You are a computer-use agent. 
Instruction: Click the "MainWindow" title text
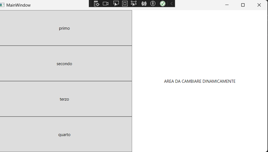click(18, 5)
